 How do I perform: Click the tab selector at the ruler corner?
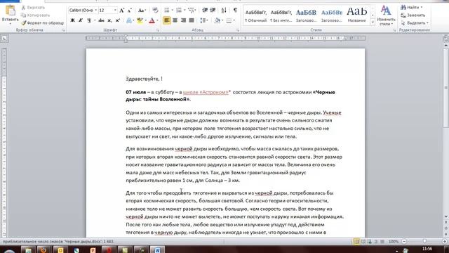tap(4, 39)
